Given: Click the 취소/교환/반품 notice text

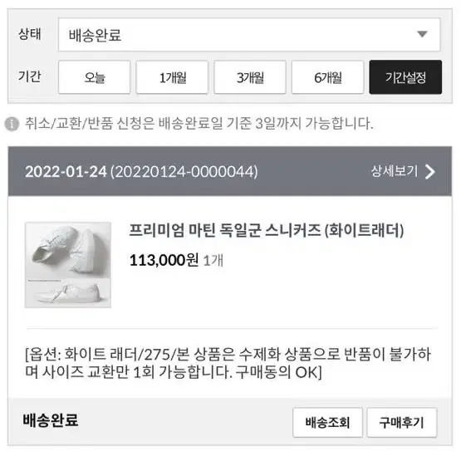Looking at the screenshot, I should (199, 124).
